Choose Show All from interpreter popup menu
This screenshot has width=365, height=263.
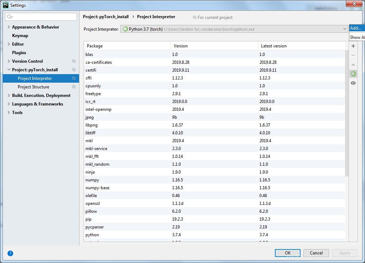point(357,37)
